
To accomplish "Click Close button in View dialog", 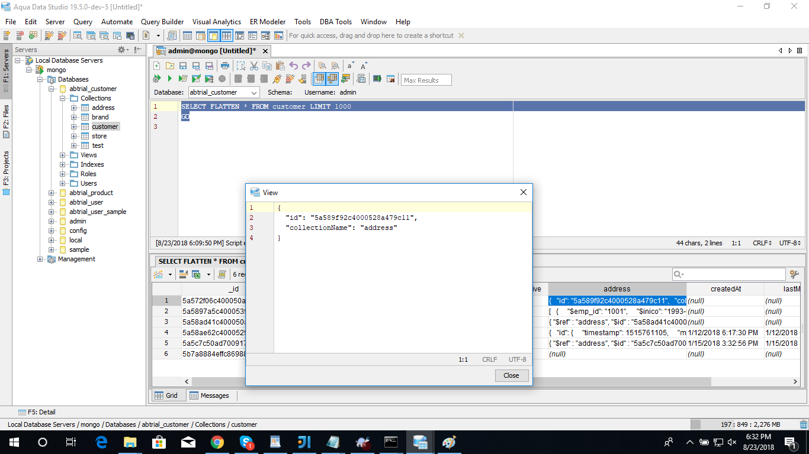I will [x=512, y=375].
